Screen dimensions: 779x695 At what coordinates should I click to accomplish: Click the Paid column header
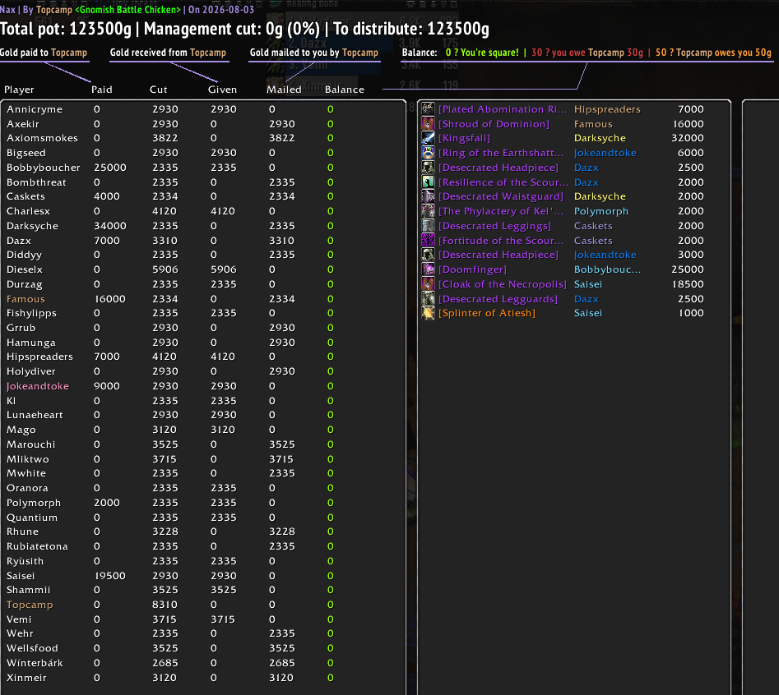[102, 90]
